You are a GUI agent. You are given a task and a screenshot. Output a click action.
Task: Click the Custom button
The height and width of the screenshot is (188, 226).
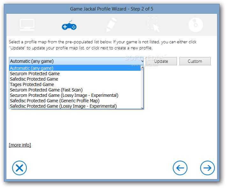(195, 61)
